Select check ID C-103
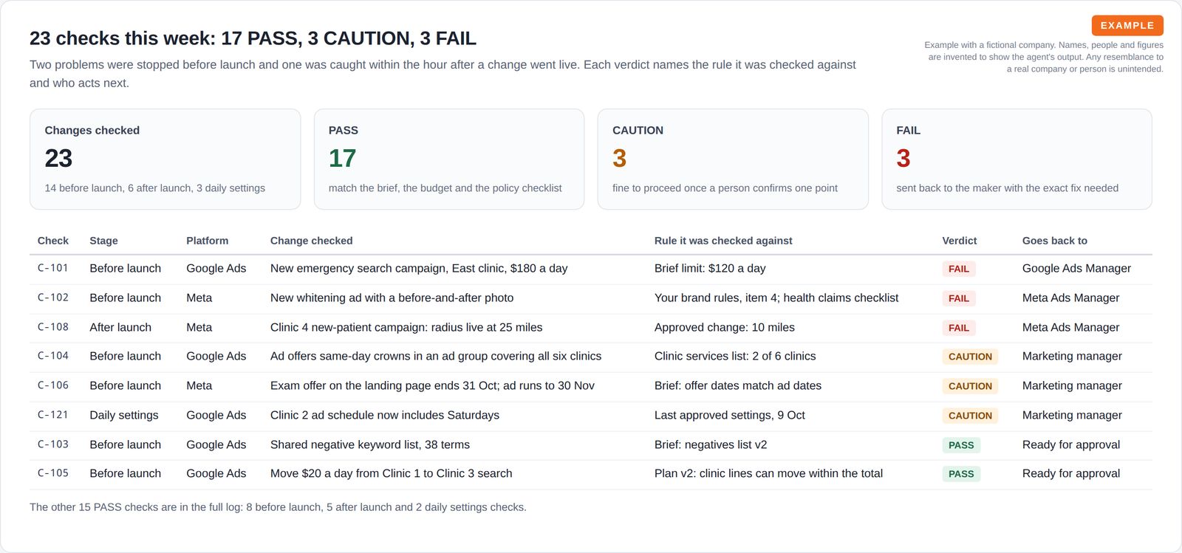This screenshot has height=553, width=1182. click(53, 444)
